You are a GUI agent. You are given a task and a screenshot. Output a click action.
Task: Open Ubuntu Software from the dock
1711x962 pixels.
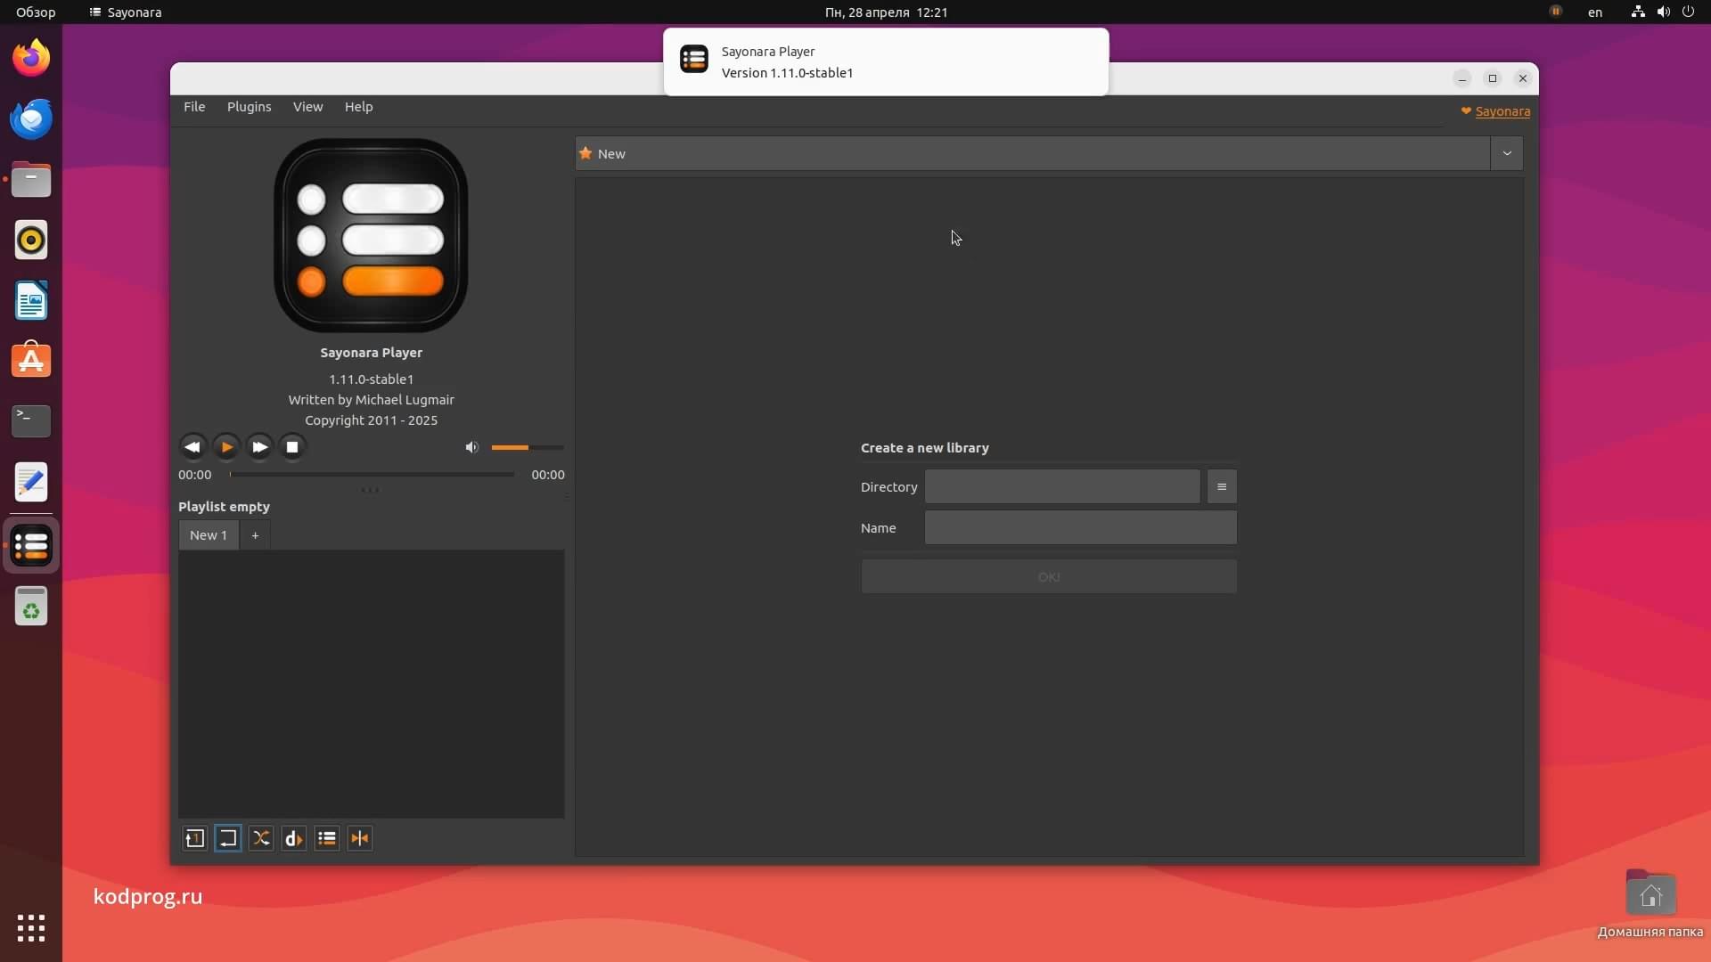pyautogui.click(x=31, y=361)
